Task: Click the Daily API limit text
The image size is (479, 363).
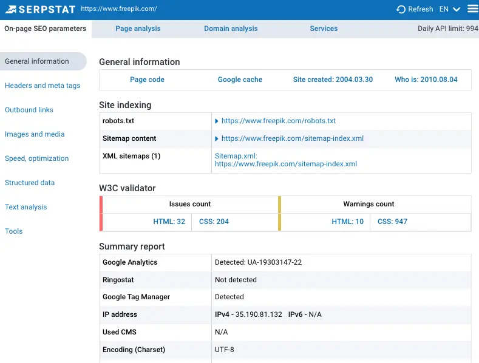Action: pyautogui.click(x=448, y=29)
